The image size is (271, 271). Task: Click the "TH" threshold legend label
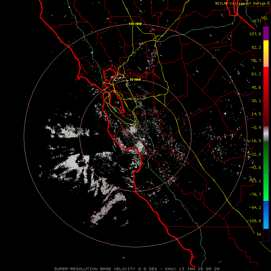tap(259, 235)
